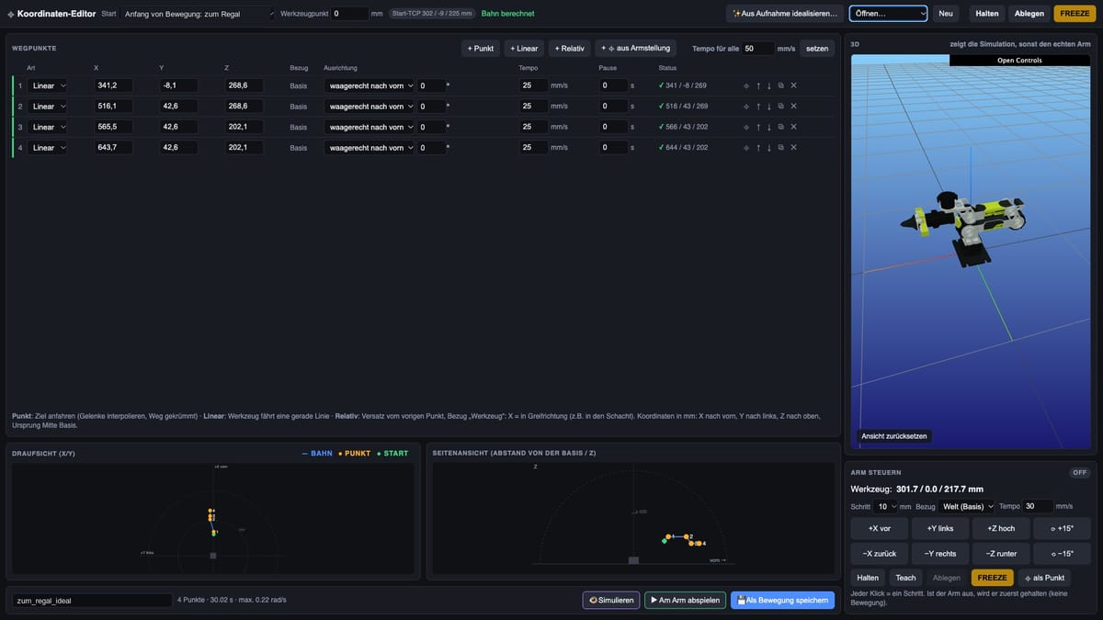The height and width of the screenshot is (620, 1103).
Task: Open the Schritt dropdown showing 10
Action: (886, 506)
